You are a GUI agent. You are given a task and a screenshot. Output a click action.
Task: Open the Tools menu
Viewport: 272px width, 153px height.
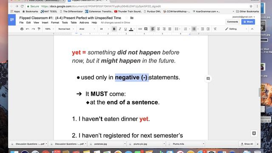point(65,23)
